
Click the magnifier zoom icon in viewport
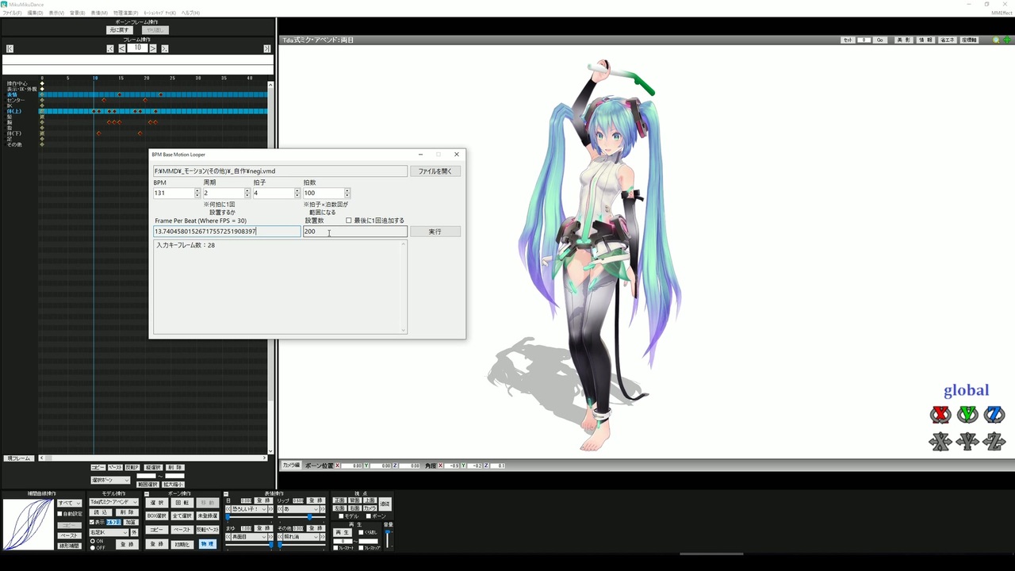point(996,40)
